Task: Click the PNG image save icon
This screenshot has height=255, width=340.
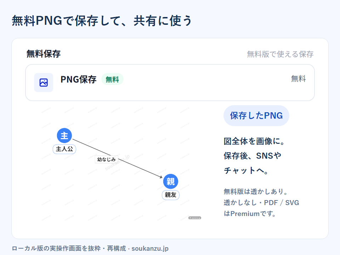Action: coord(44,83)
